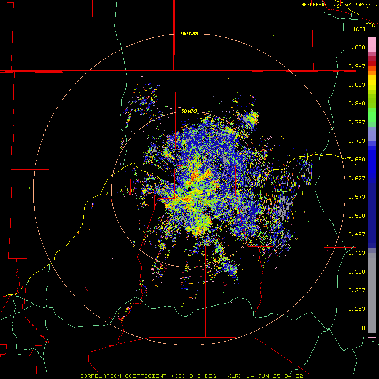Viewport: 379px width, 379px height.
Task: Click the 0.413 scale label
Action: click(357, 253)
